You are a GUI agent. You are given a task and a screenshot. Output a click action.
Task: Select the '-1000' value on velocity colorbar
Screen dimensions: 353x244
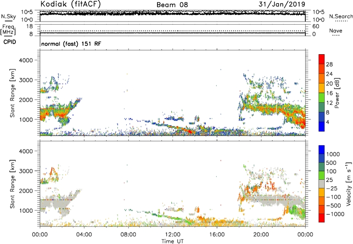pyautogui.click(x=335, y=214)
